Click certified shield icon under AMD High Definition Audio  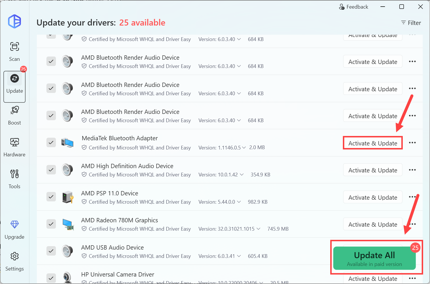84,174
